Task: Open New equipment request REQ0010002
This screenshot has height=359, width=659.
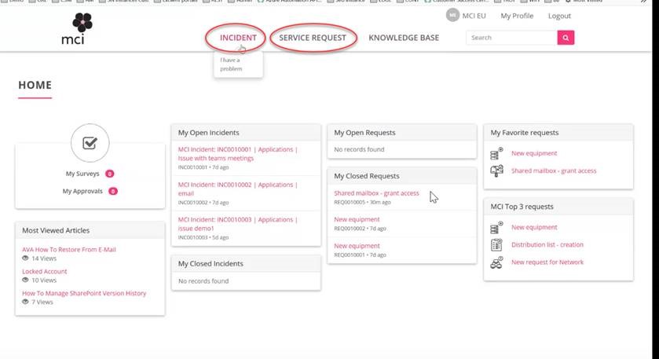Action: pos(357,219)
